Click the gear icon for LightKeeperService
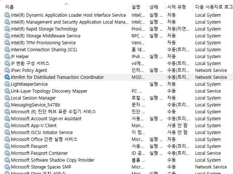The height and width of the screenshot is (174, 233). [x=7, y=84]
